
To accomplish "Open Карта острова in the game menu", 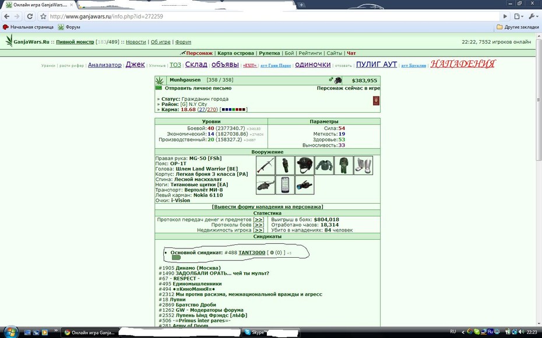I will pos(236,53).
